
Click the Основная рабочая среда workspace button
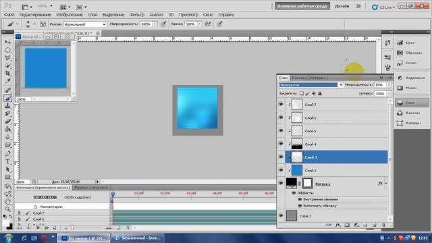(x=302, y=6)
